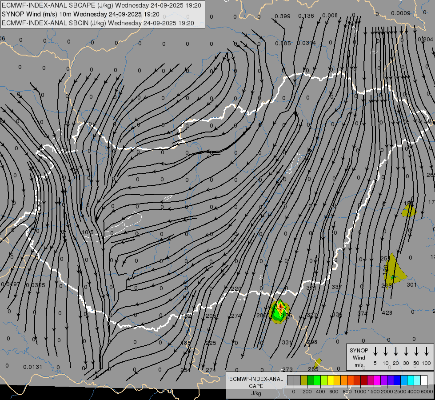This screenshot has width=435, height=400.
Task: Click the '0.0131' value at lower left
Action: pyautogui.click(x=33, y=367)
